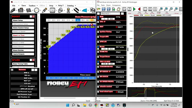This screenshot has height=108, width=192.
Task: Expand the Toolbox dropdown arrow
Action: point(37,6)
